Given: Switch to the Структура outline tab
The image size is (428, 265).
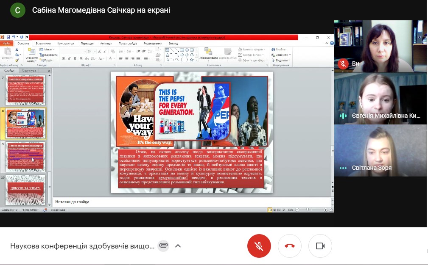Looking at the screenshot, I should pyautogui.click(x=29, y=71).
